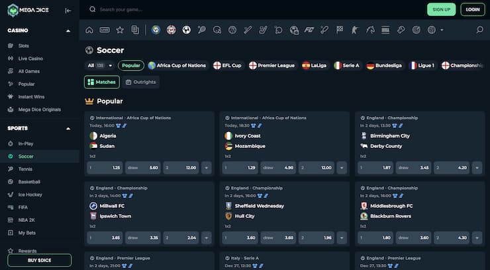Open Live Casino from sidebar
Screen dimensions: 490x270
pos(30,58)
